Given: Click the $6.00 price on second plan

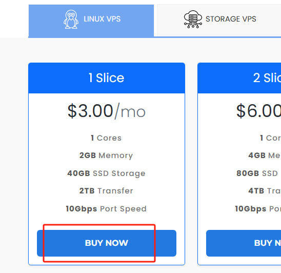Looking at the screenshot, I should click(258, 111).
